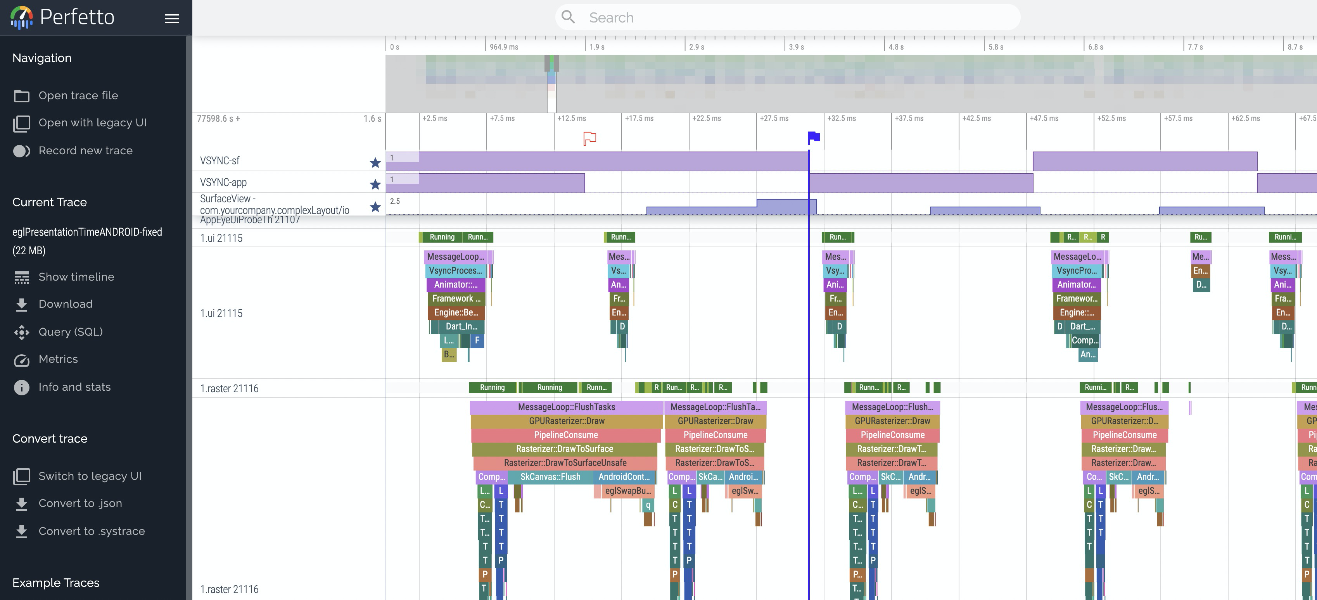Click the Open trace file folder icon
The image size is (1317, 600).
[21, 96]
